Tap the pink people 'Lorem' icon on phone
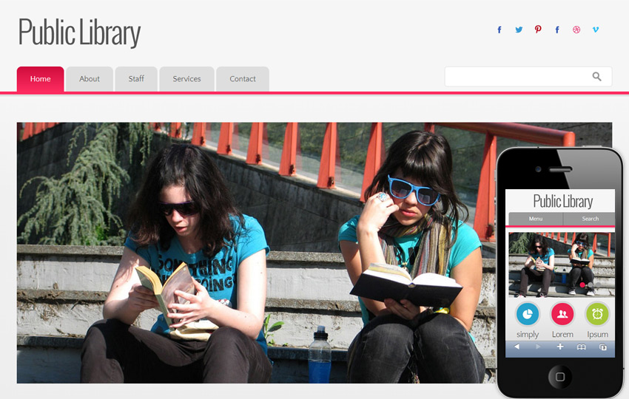629x399 pixels. click(x=562, y=314)
